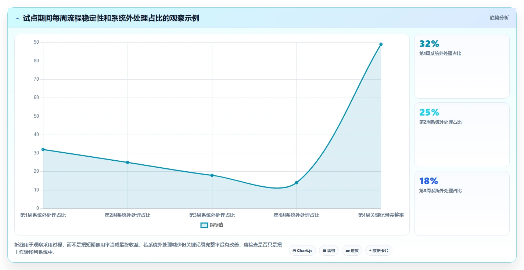Click the x-axis label 第4周系统外处理占比
Image resolution: width=524 pixels, height=270 pixels.
click(297, 215)
